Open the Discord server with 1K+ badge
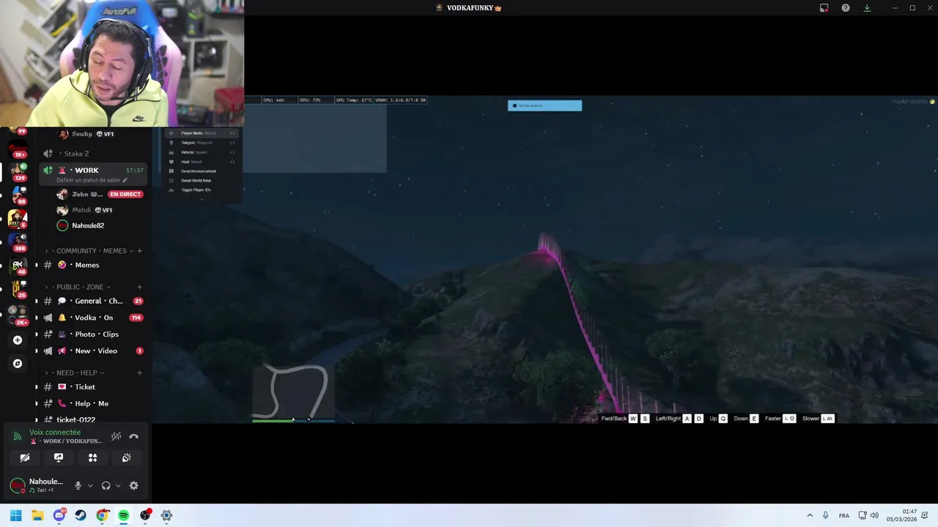This screenshot has width=938, height=527. click(x=18, y=149)
